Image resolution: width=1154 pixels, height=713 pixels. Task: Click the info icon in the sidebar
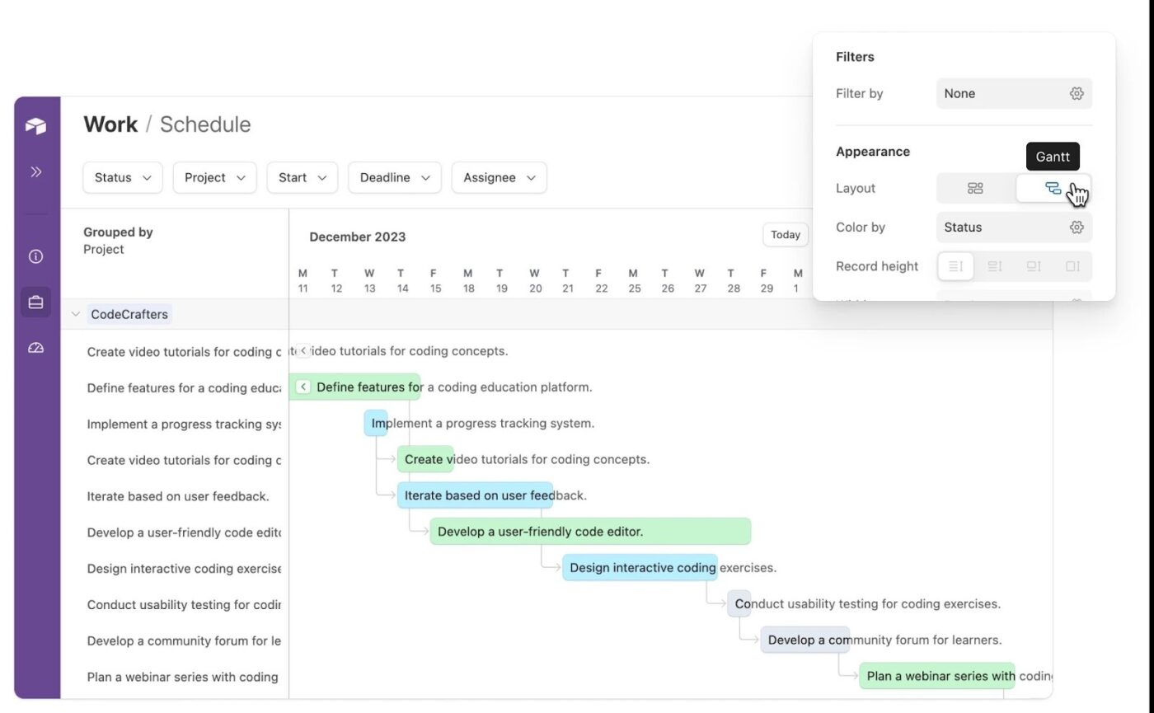[35, 256]
